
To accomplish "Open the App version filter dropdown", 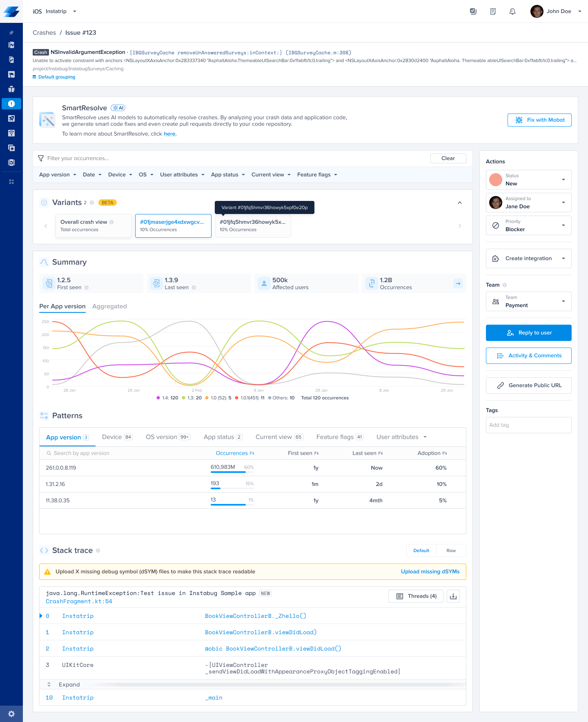I will 58,175.
